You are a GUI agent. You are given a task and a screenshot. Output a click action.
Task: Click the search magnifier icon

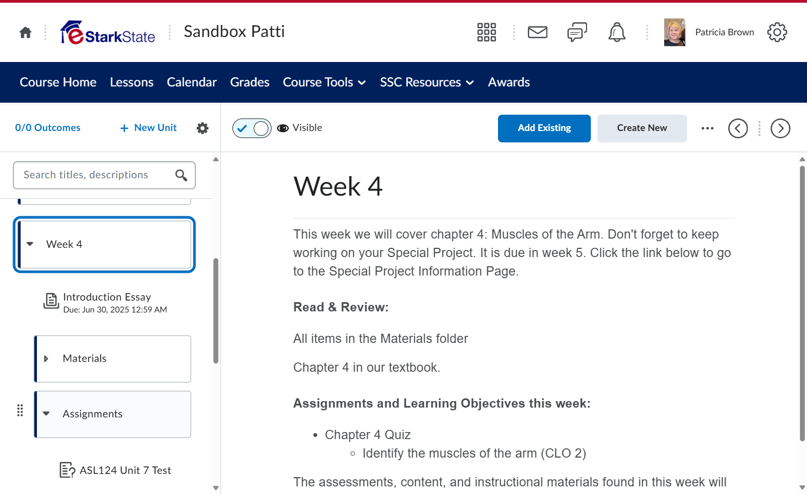(181, 175)
